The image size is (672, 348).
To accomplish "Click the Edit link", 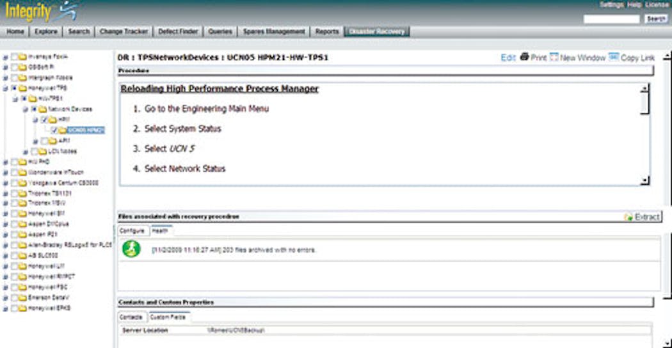I will point(508,58).
